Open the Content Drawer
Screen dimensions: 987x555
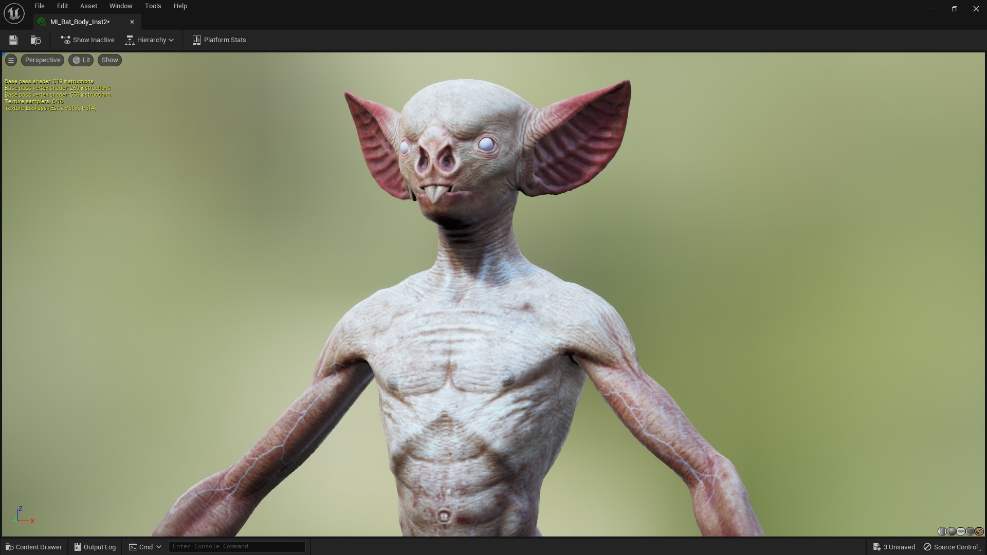tap(33, 546)
